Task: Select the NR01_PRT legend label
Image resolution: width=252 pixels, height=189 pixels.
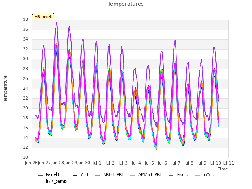Action: point(114,175)
